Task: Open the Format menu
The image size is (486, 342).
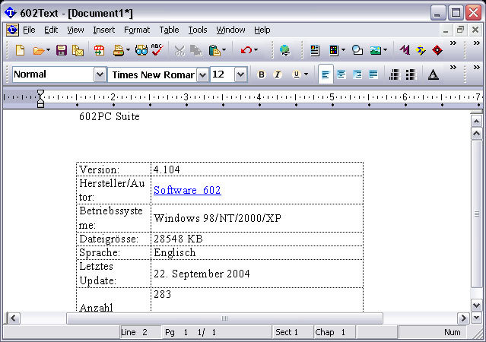Action: [x=137, y=30]
